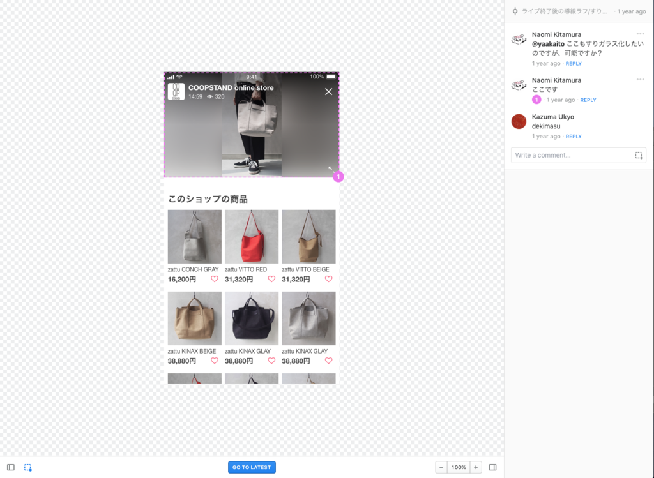Zoom in with the plus button
654x478 pixels.
[x=476, y=467]
